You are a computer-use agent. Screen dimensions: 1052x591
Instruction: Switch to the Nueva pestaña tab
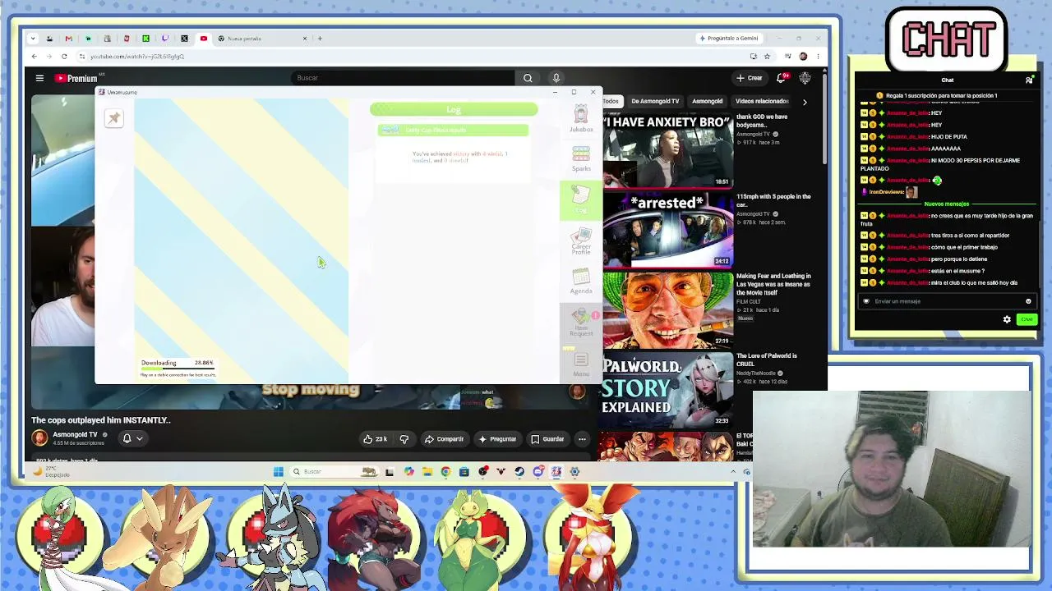pyautogui.click(x=263, y=39)
